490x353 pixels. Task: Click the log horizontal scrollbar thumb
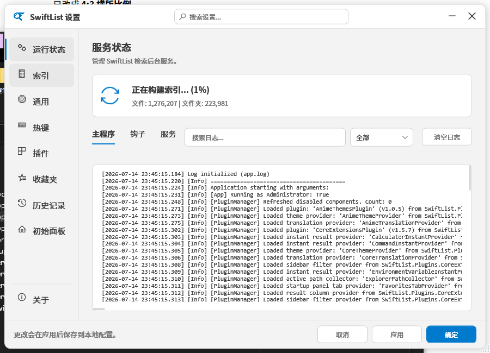click(99, 309)
